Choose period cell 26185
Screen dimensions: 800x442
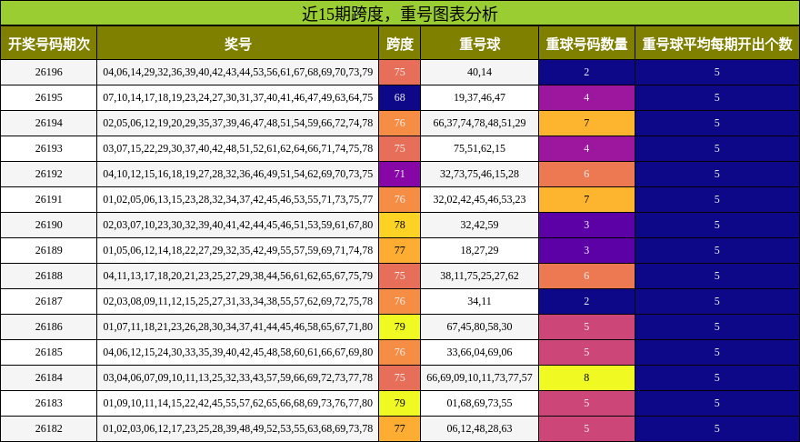pos(48,353)
